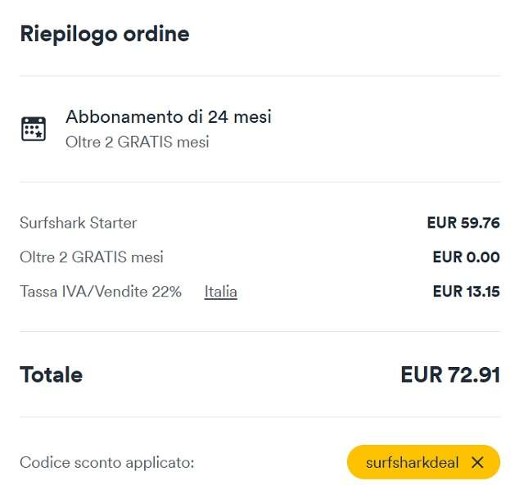Open the Italia country link

221,292
